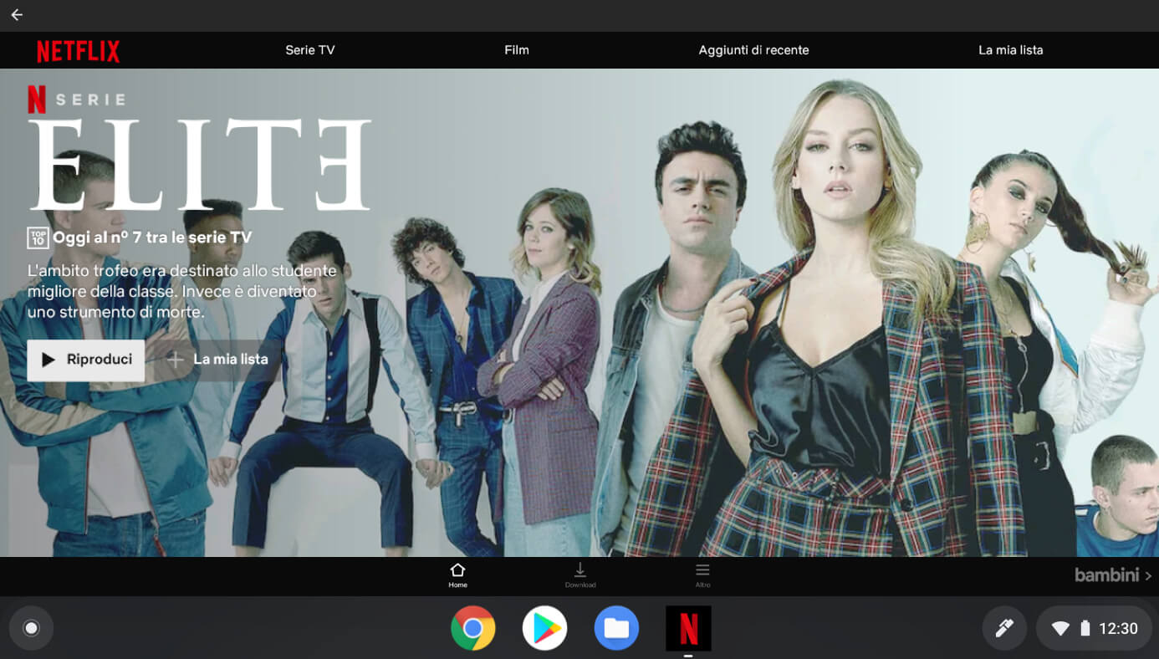Click the Elite series title logo
The height and width of the screenshot is (659, 1159).
[x=199, y=164]
